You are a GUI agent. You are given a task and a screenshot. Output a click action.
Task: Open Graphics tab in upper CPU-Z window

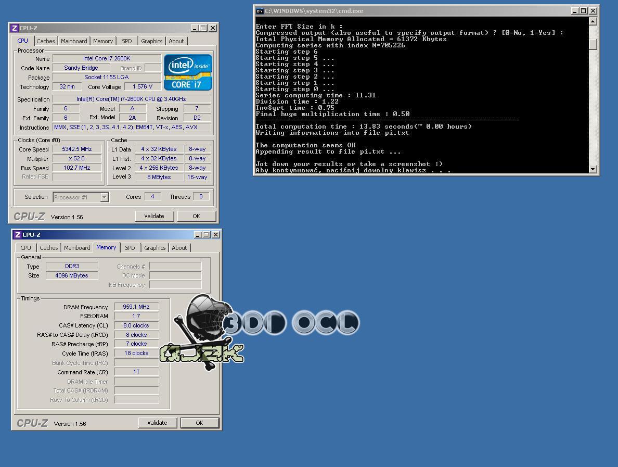pos(152,41)
